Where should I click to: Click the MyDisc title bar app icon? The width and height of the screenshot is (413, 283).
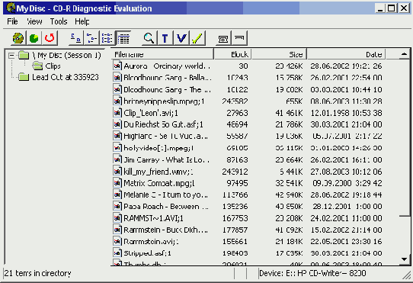[11, 8]
